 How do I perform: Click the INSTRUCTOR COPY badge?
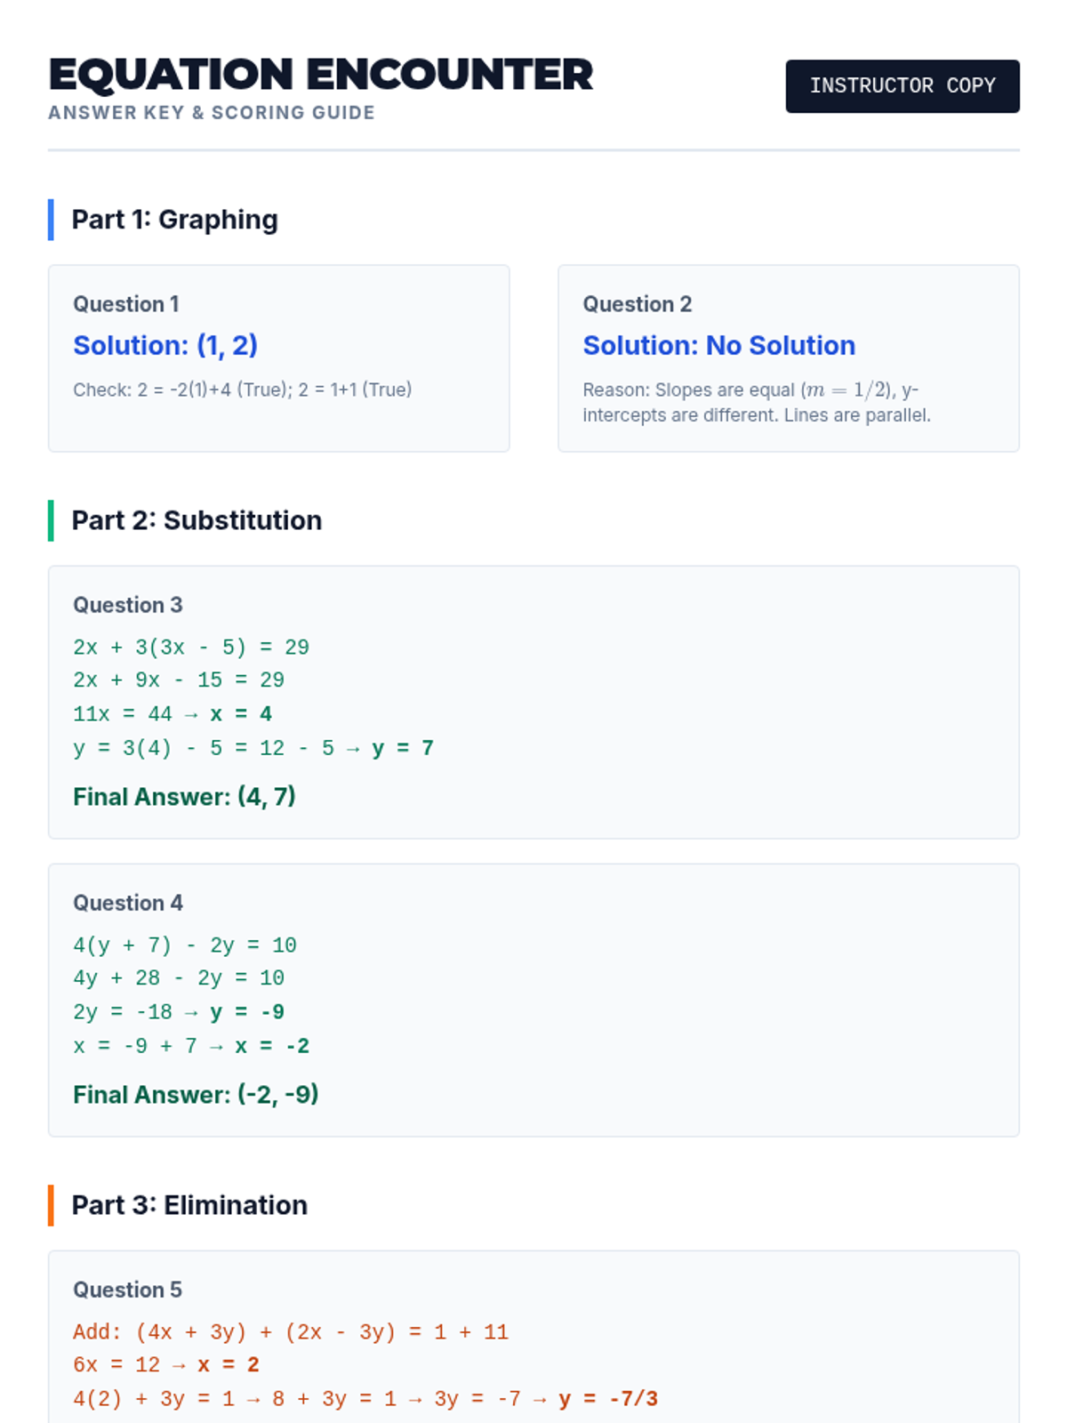pyautogui.click(x=902, y=86)
